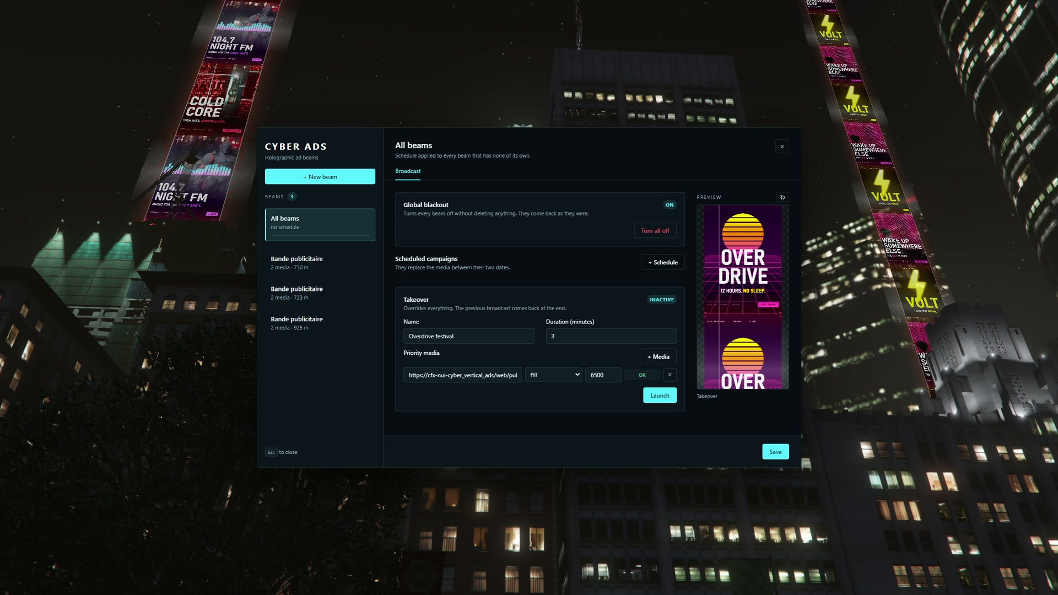Remove the priority media row
The width and height of the screenshot is (1058, 595).
pos(670,375)
